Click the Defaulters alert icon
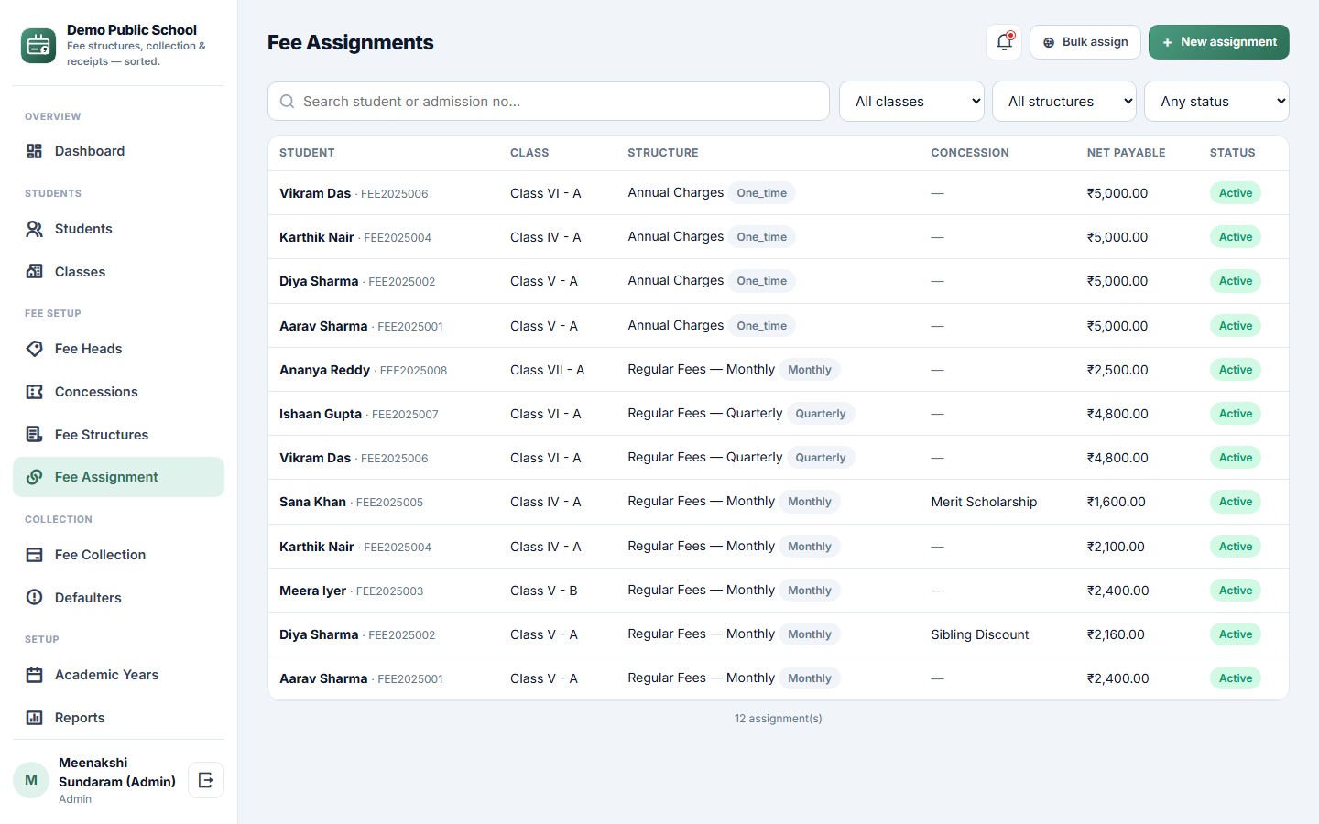The image size is (1319, 824). pos(35,598)
